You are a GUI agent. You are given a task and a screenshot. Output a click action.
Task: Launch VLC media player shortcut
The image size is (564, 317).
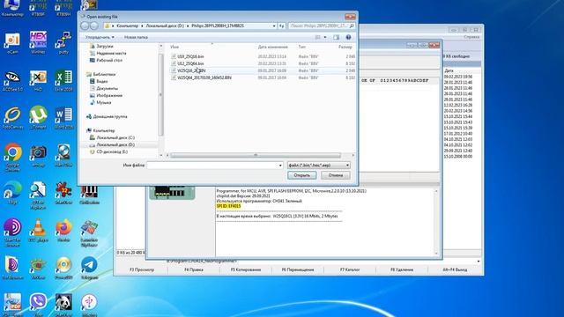click(38, 230)
